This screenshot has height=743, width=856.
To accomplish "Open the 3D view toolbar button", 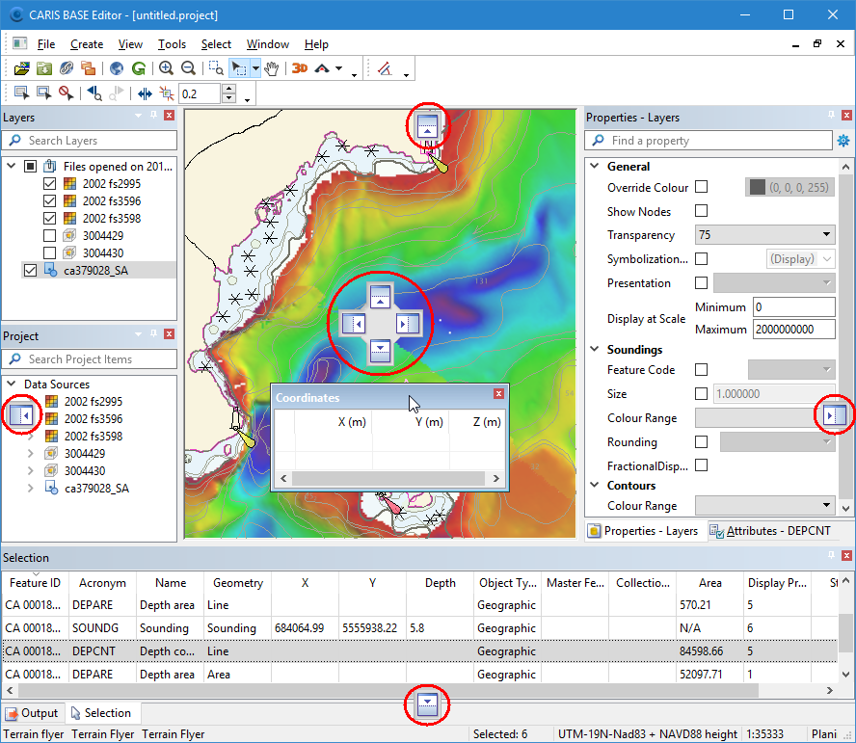I will (x=300, y=68).
